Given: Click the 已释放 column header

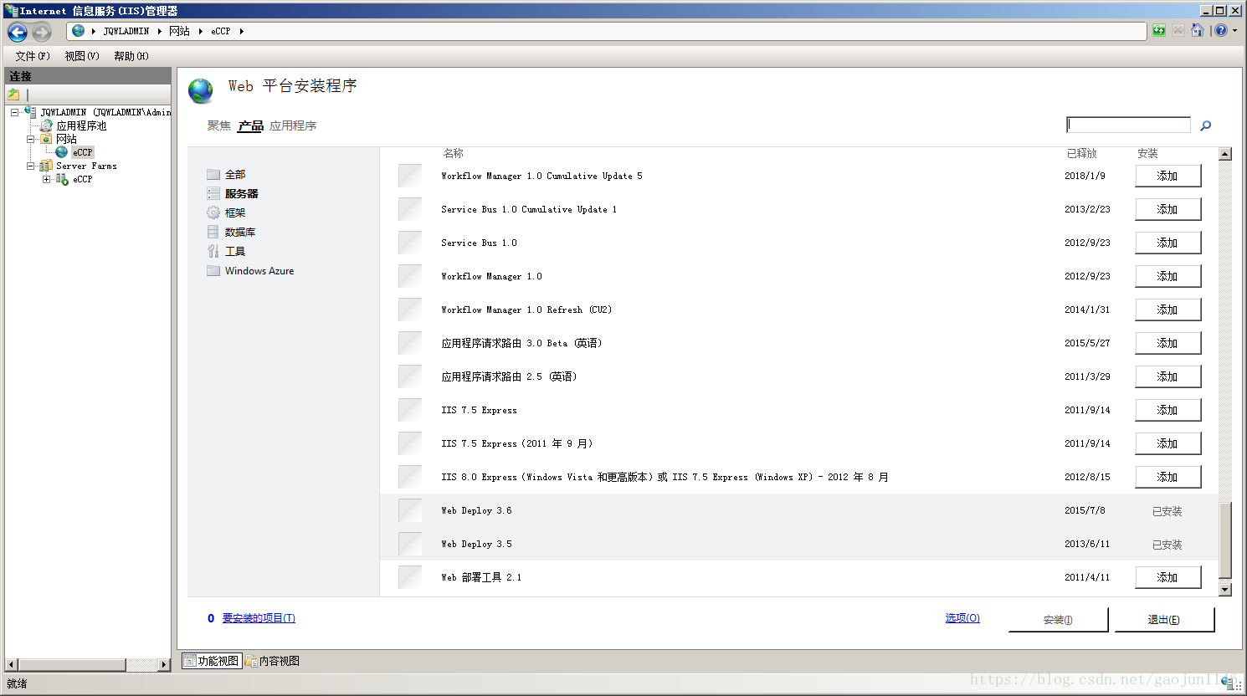Looking at the screenshot, I should [x=1082, y=153].
